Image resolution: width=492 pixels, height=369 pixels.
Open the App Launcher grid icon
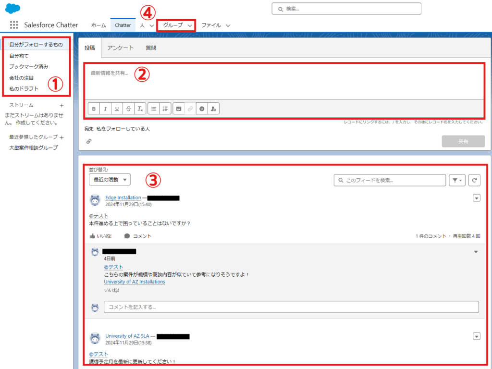(14, 25)
